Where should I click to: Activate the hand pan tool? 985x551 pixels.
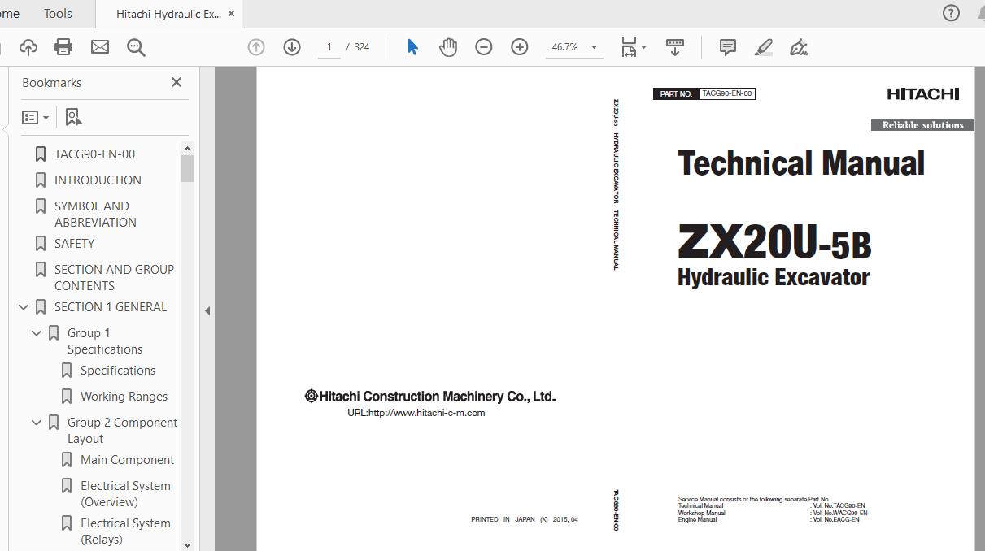point(448,47)
